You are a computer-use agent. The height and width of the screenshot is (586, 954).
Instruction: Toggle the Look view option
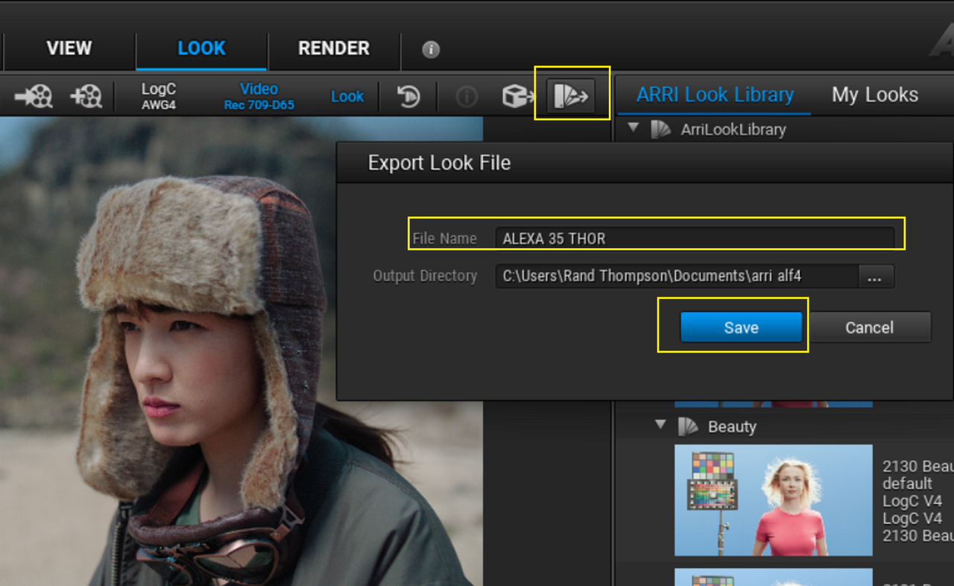tap(347, 96)
